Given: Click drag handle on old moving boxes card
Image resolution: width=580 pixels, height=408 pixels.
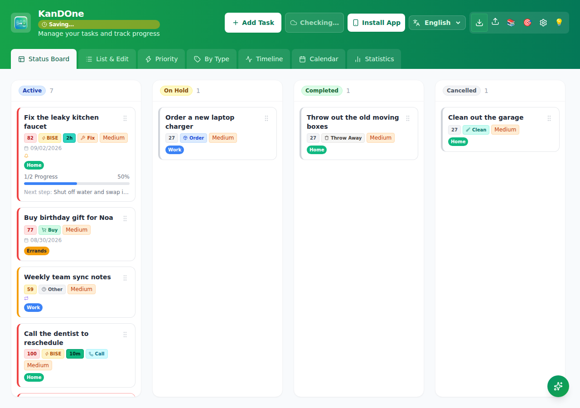Looking at the screenshot, I should click(408, 118).
